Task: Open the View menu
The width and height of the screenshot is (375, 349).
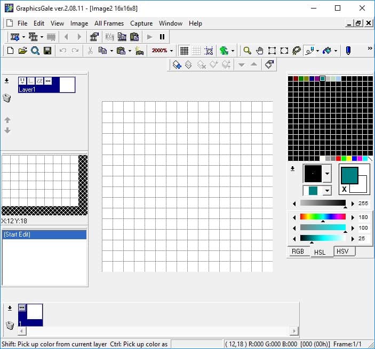Action: tap(57, 23)
